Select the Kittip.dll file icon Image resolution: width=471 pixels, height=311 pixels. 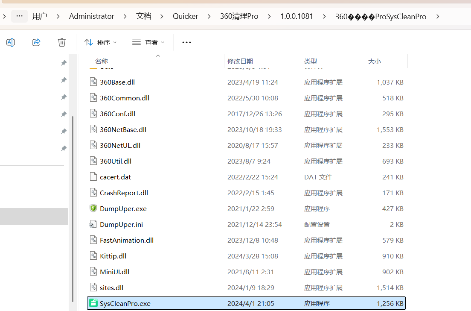(93, 255)
